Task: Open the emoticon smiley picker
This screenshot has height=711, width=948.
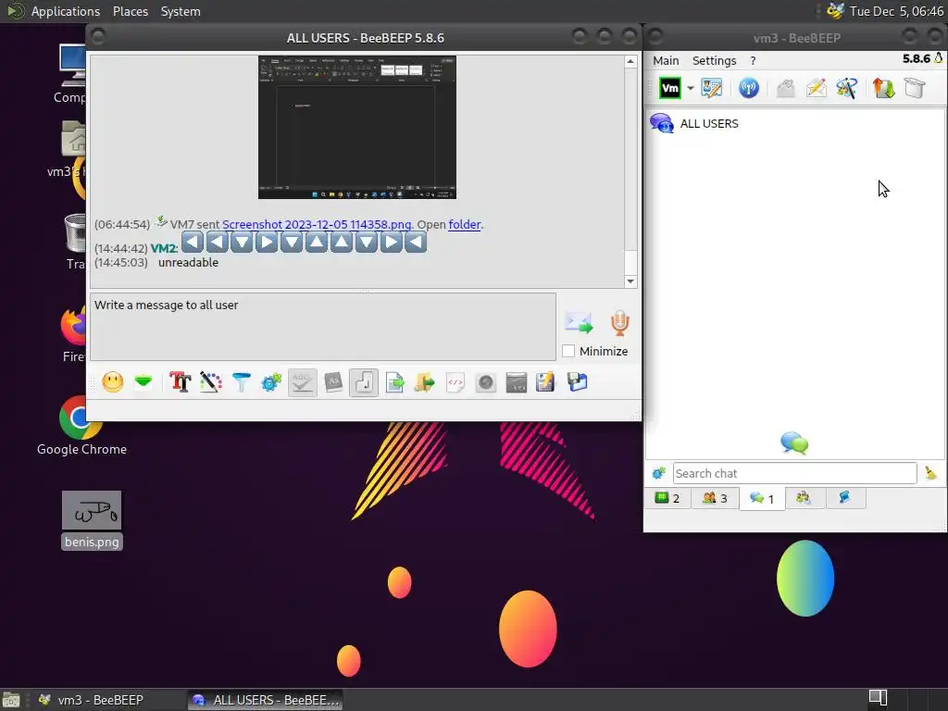Action: click(x=112, y=382)
